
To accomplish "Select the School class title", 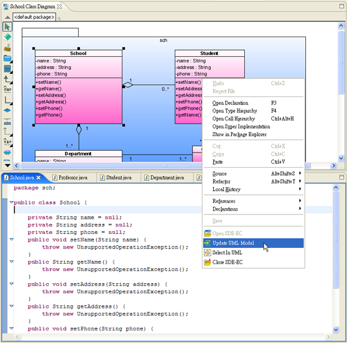I will (x=78, y=54).
